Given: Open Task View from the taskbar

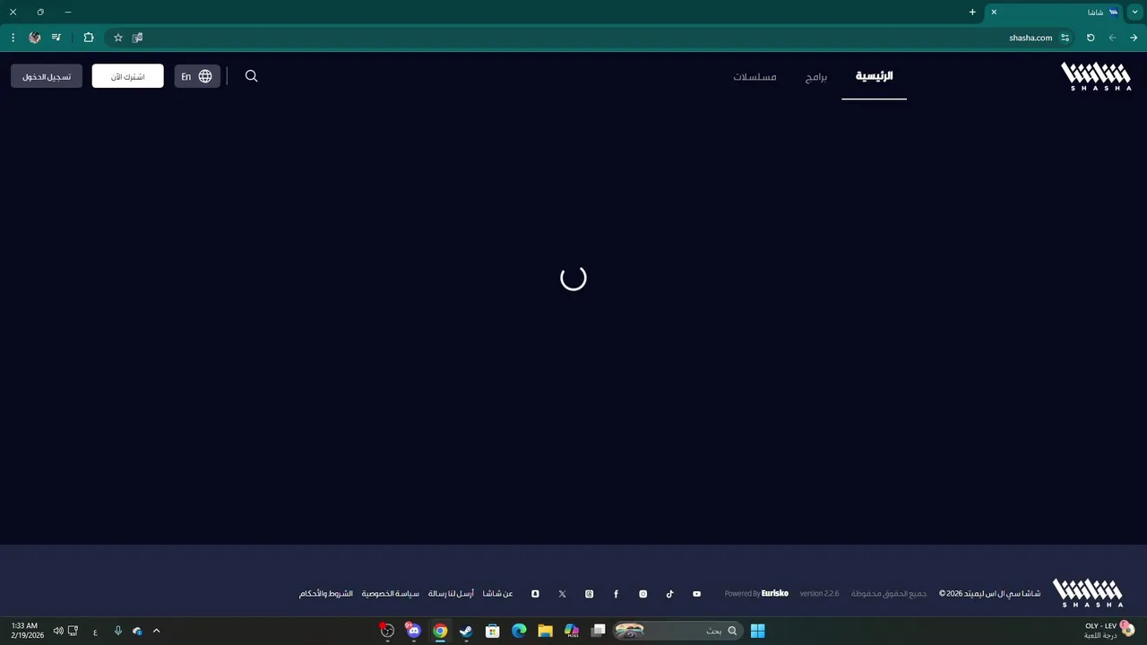Looking at the screenshot, I should pos(598,631).
